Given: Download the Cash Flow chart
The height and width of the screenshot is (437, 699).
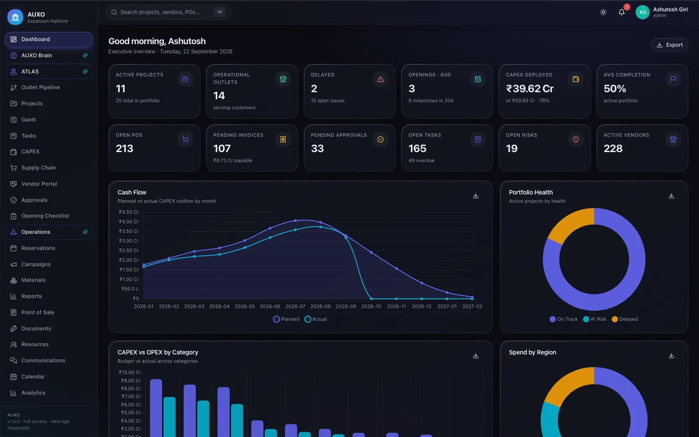Looking at the screenshot, I should pos(476,196).
